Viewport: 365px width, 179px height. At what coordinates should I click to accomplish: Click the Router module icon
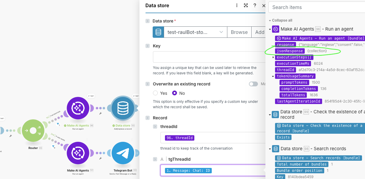(x=33, y=131)
